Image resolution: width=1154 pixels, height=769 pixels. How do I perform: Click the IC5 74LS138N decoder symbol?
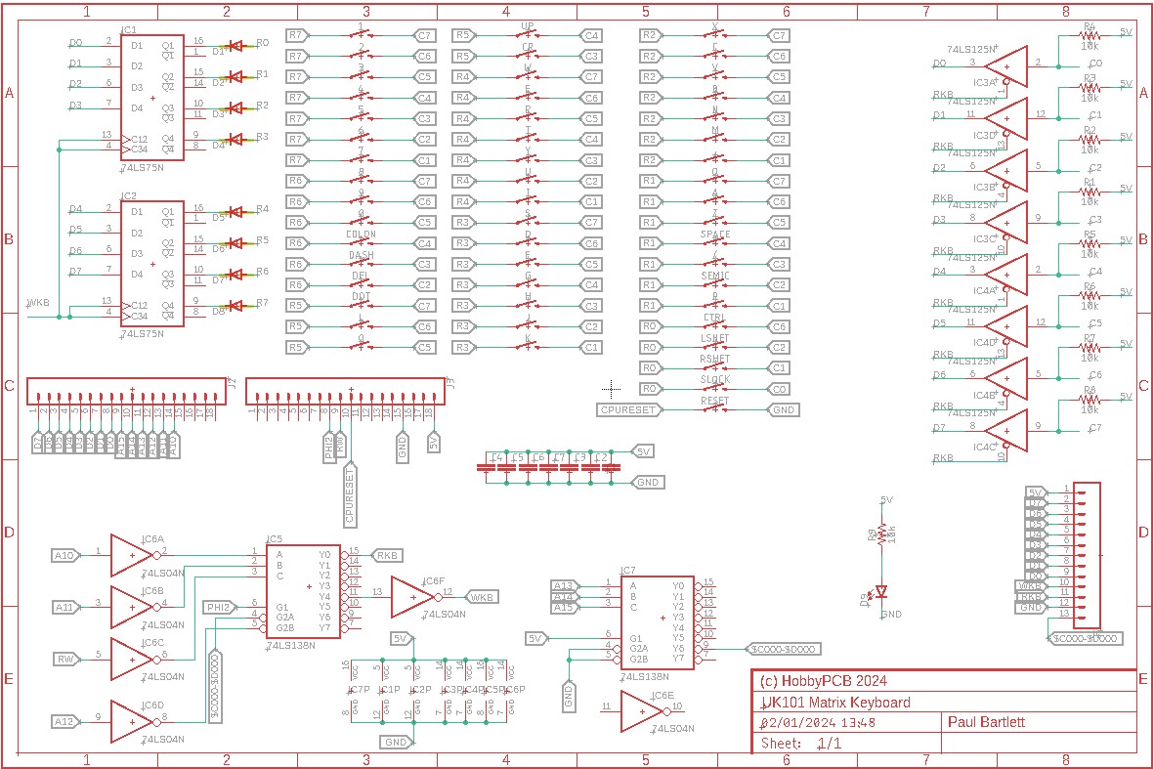[x=303, y=591]
